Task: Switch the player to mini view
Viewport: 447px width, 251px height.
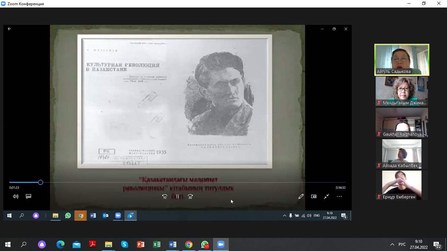Action: pos(314,196)
